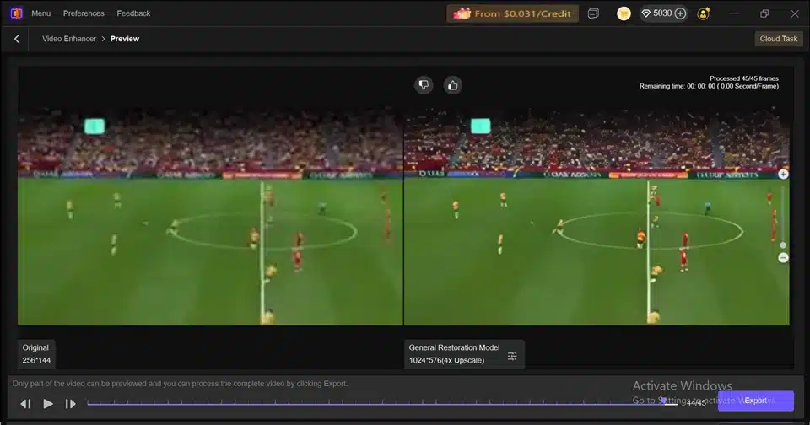
Task: Click the Export button
Action: pyautogui.click(x=756, y=401)
